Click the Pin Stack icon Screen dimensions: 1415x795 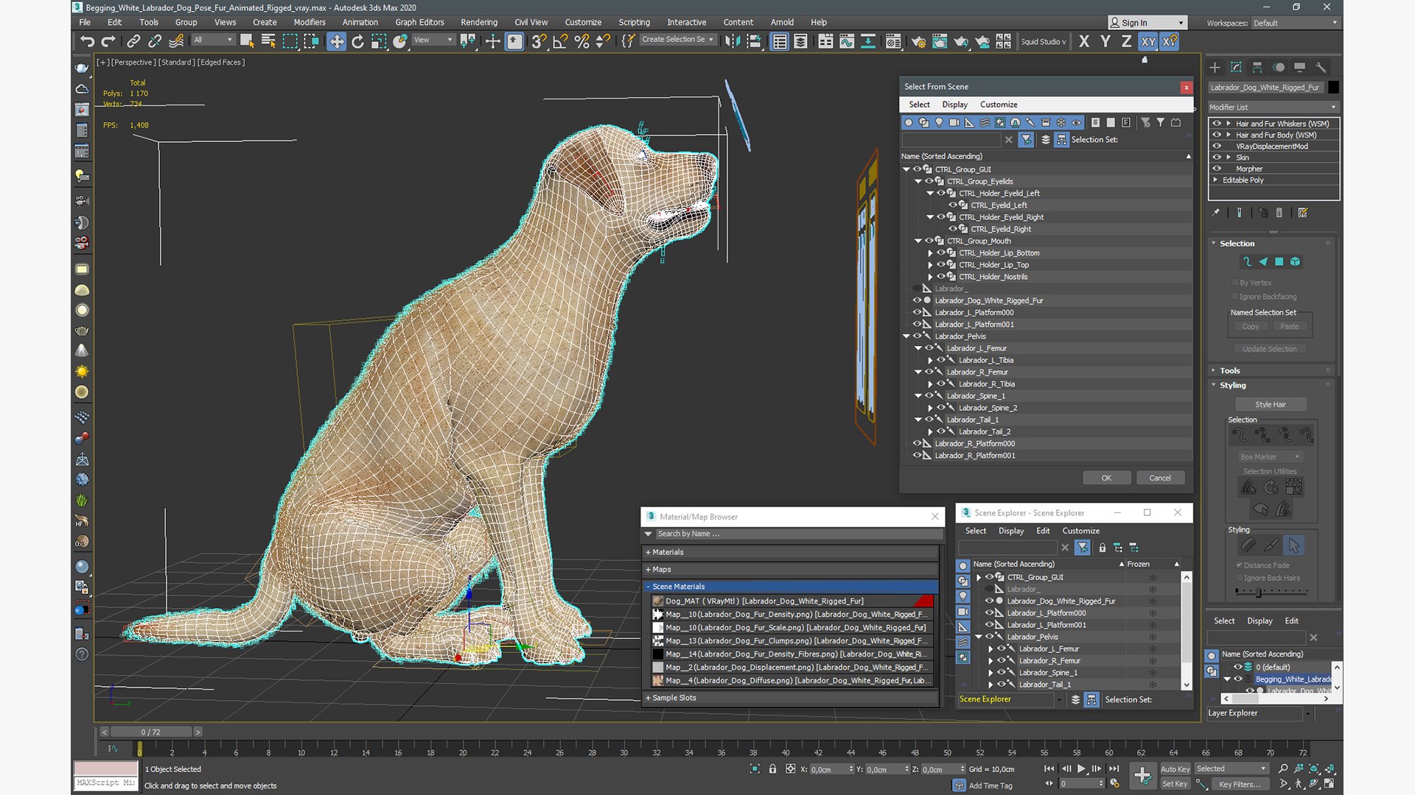(x=1216, y=213)
